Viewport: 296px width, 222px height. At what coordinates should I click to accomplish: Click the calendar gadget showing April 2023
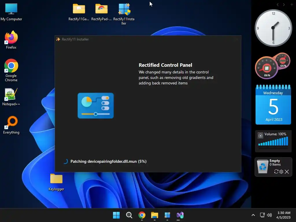pyautogui.click(x=273, y=105)
